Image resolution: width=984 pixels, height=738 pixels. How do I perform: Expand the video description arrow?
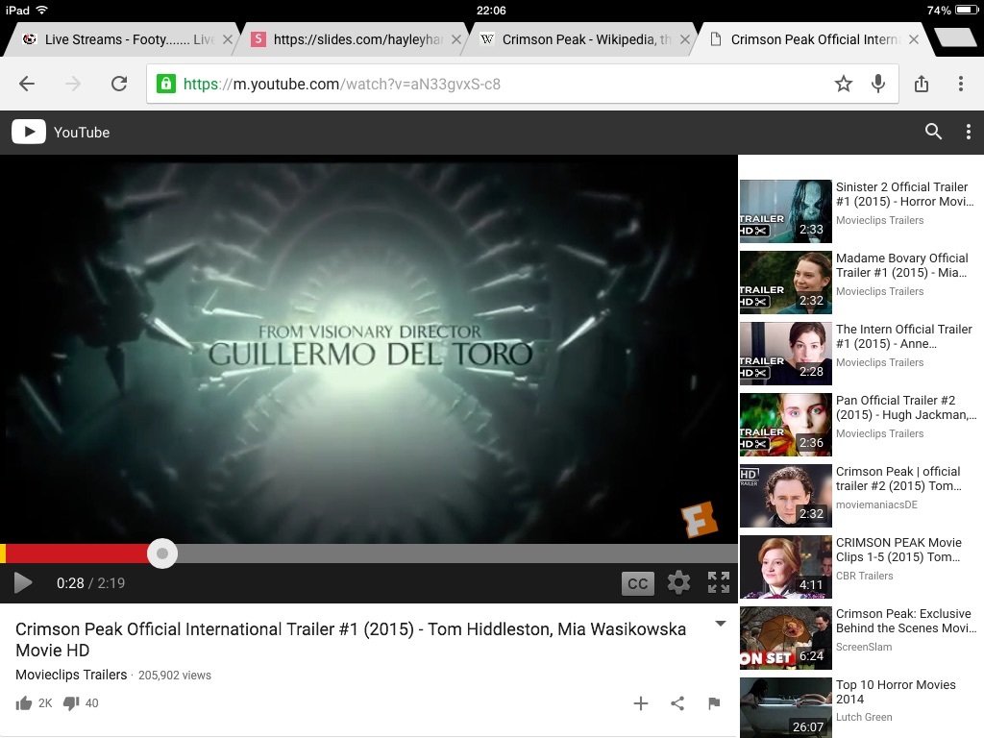(721, 624)
